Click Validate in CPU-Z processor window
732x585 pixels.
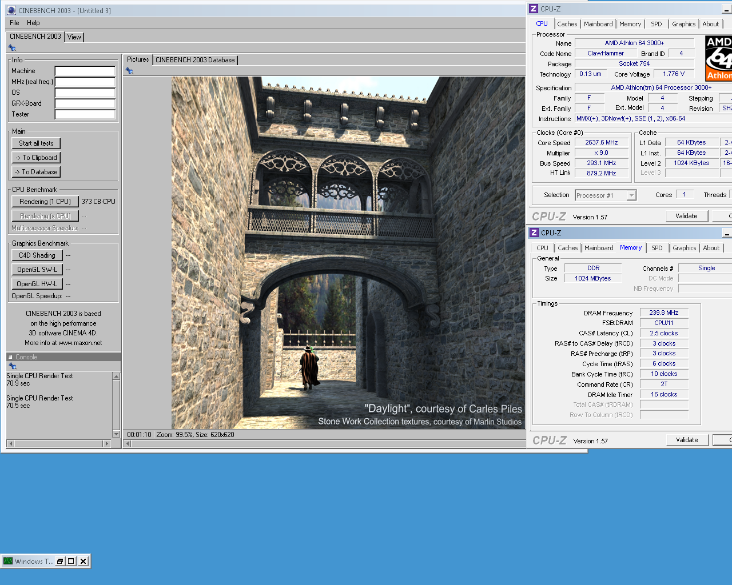(x=687, y=216)
